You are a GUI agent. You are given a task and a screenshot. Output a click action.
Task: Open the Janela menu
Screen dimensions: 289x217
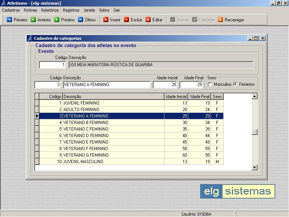tap(89, 10)
